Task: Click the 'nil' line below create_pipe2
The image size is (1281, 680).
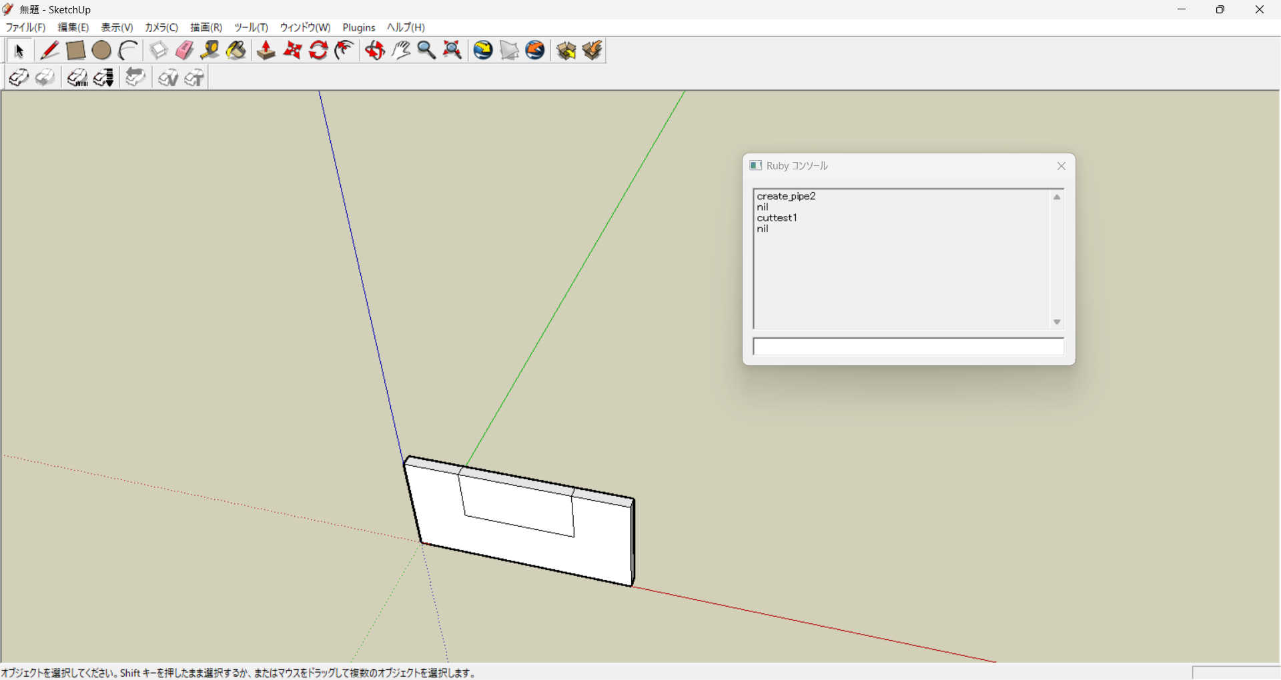Action: click(763, 207)
